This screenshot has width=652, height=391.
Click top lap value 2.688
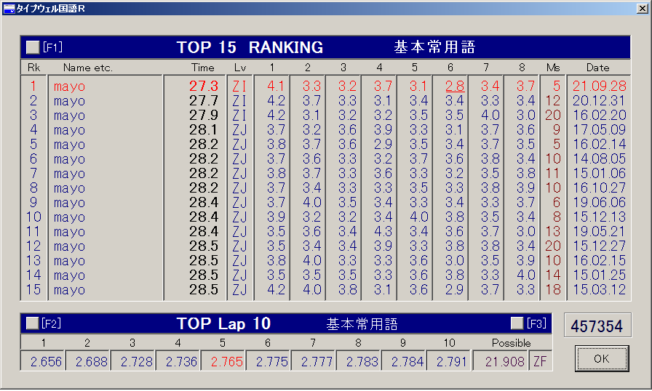[91, 361]
